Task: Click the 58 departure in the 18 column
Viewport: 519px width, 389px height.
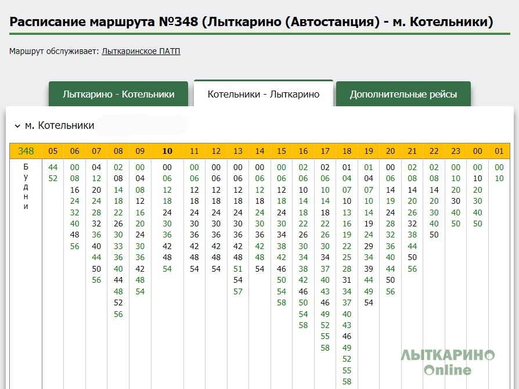Action: [x=347, y=381]
